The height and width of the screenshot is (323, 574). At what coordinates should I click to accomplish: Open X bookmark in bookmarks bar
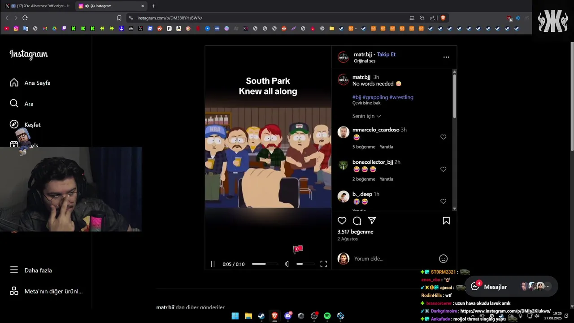(x=140, y=28)
